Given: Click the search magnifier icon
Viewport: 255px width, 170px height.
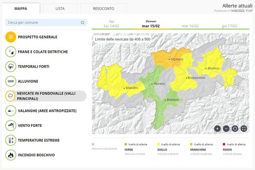Looking at the screenshot, I should 83,22.
